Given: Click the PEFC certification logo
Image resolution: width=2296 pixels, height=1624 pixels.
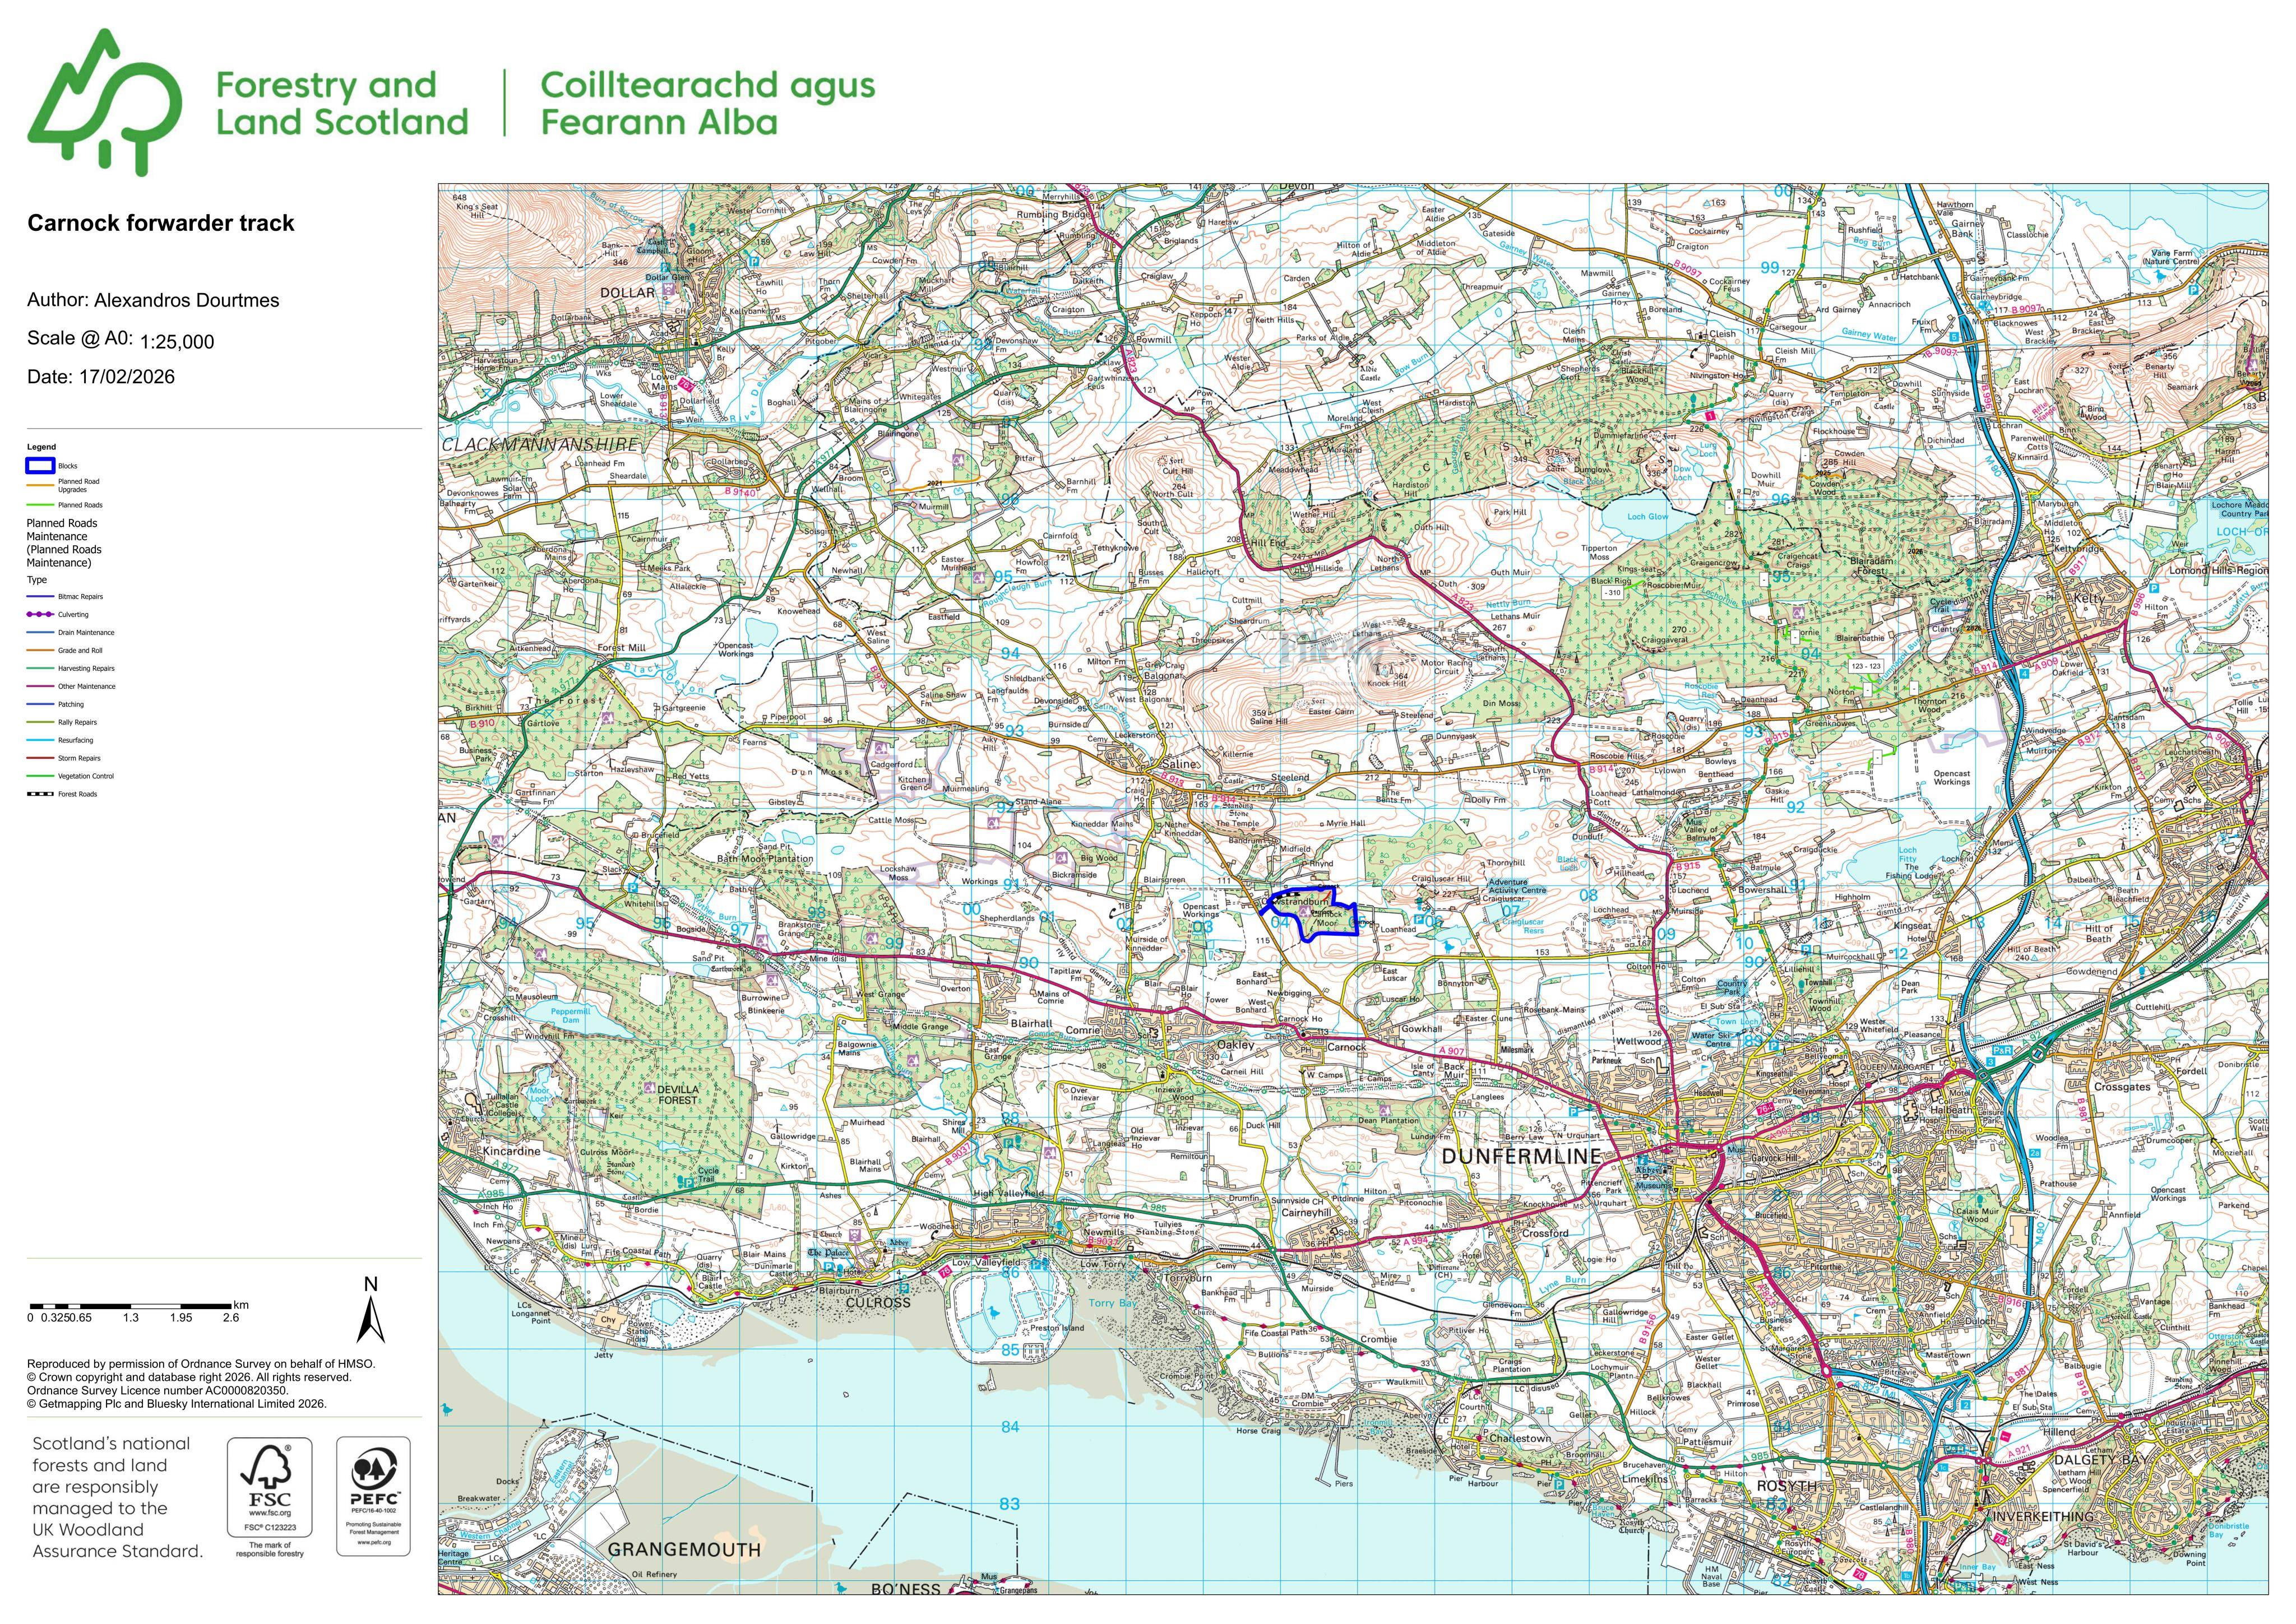Looking at the screenshot, I should tap(374, 1495).
